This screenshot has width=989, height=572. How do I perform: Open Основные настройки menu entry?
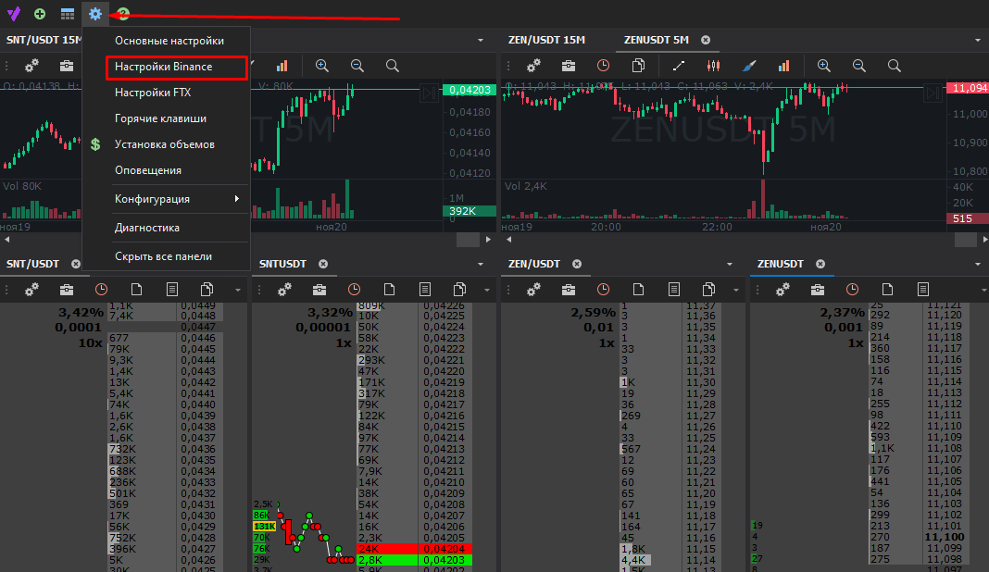pyautogui.click(x=169, y=41)
